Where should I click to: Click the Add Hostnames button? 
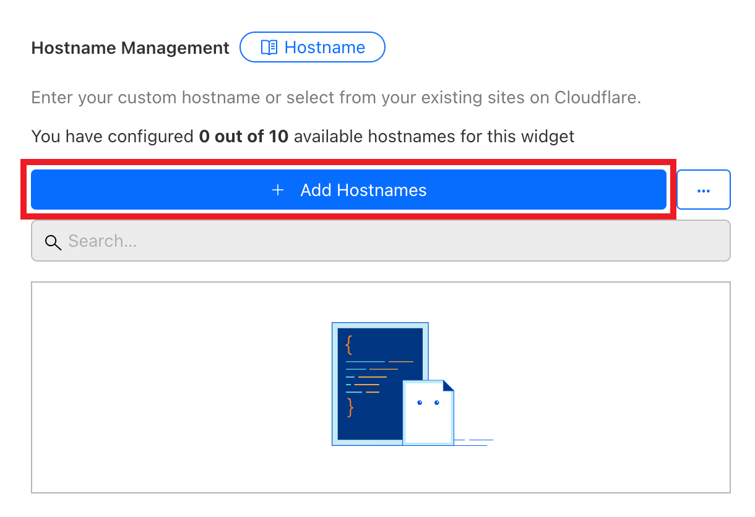click(x=348, y=190)
